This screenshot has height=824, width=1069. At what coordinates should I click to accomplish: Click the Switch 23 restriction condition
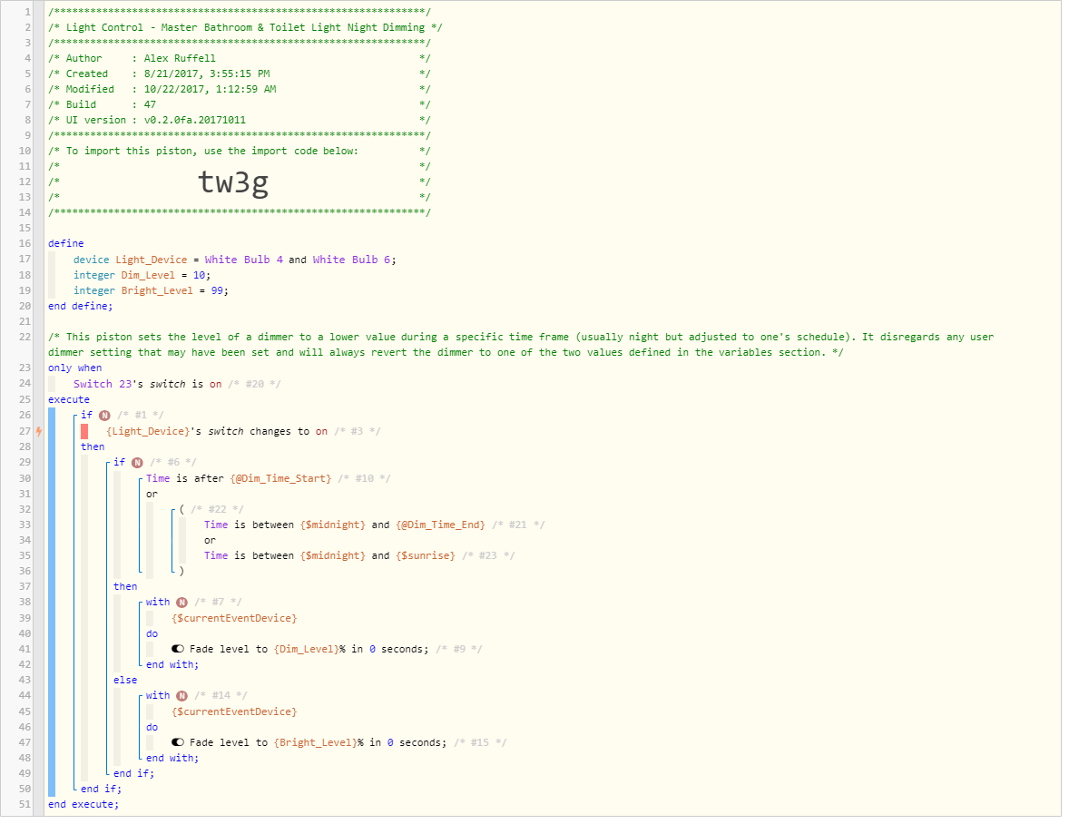(x=147, y=385)
